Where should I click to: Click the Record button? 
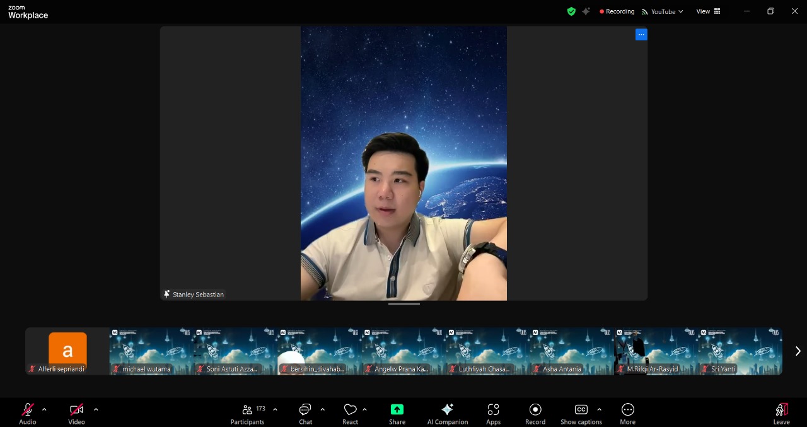coord(535,414)
